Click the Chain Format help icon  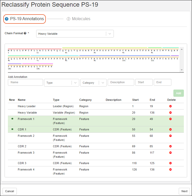(25, 33)
